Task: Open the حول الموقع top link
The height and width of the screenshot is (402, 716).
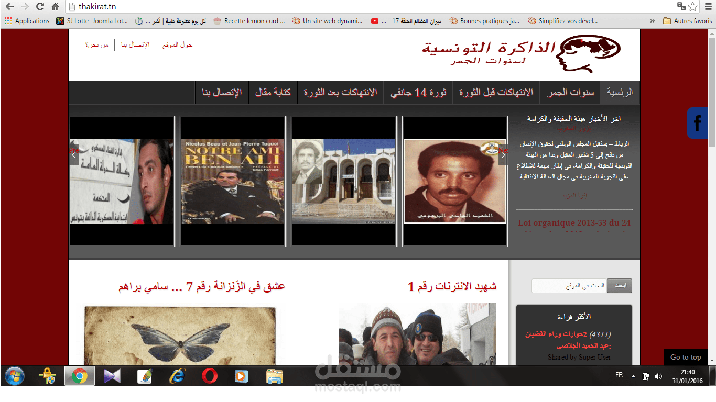Action: tap(178, 44)
